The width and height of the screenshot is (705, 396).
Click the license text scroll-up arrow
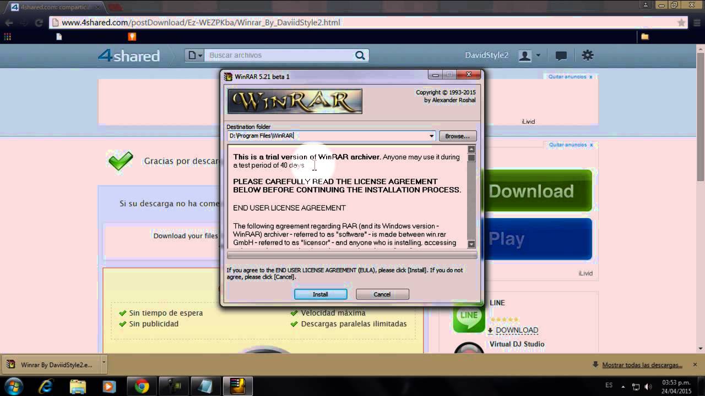[471, 150]
